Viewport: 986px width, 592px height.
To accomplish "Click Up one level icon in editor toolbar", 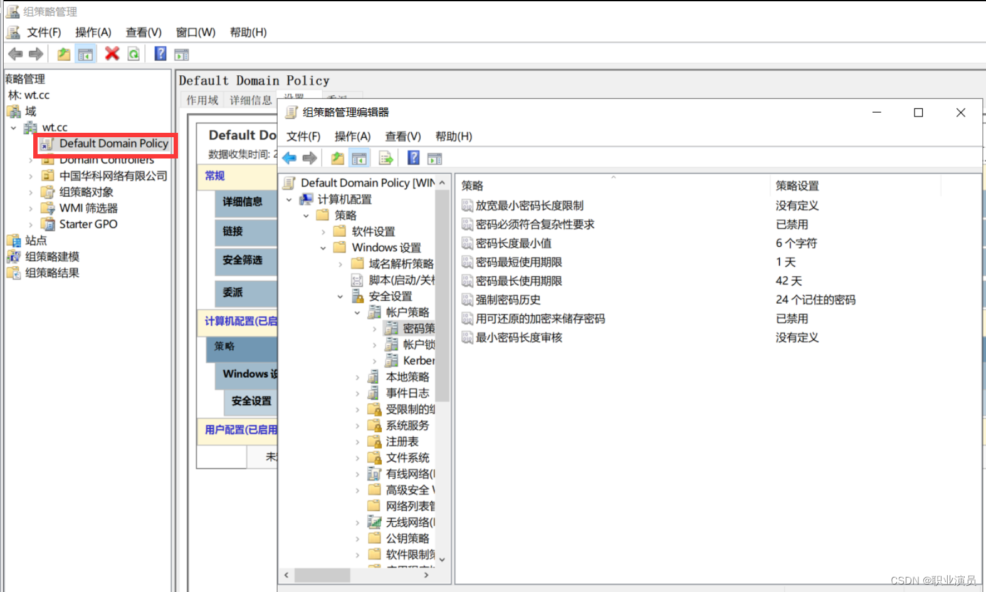I will (x=337, y=158).
